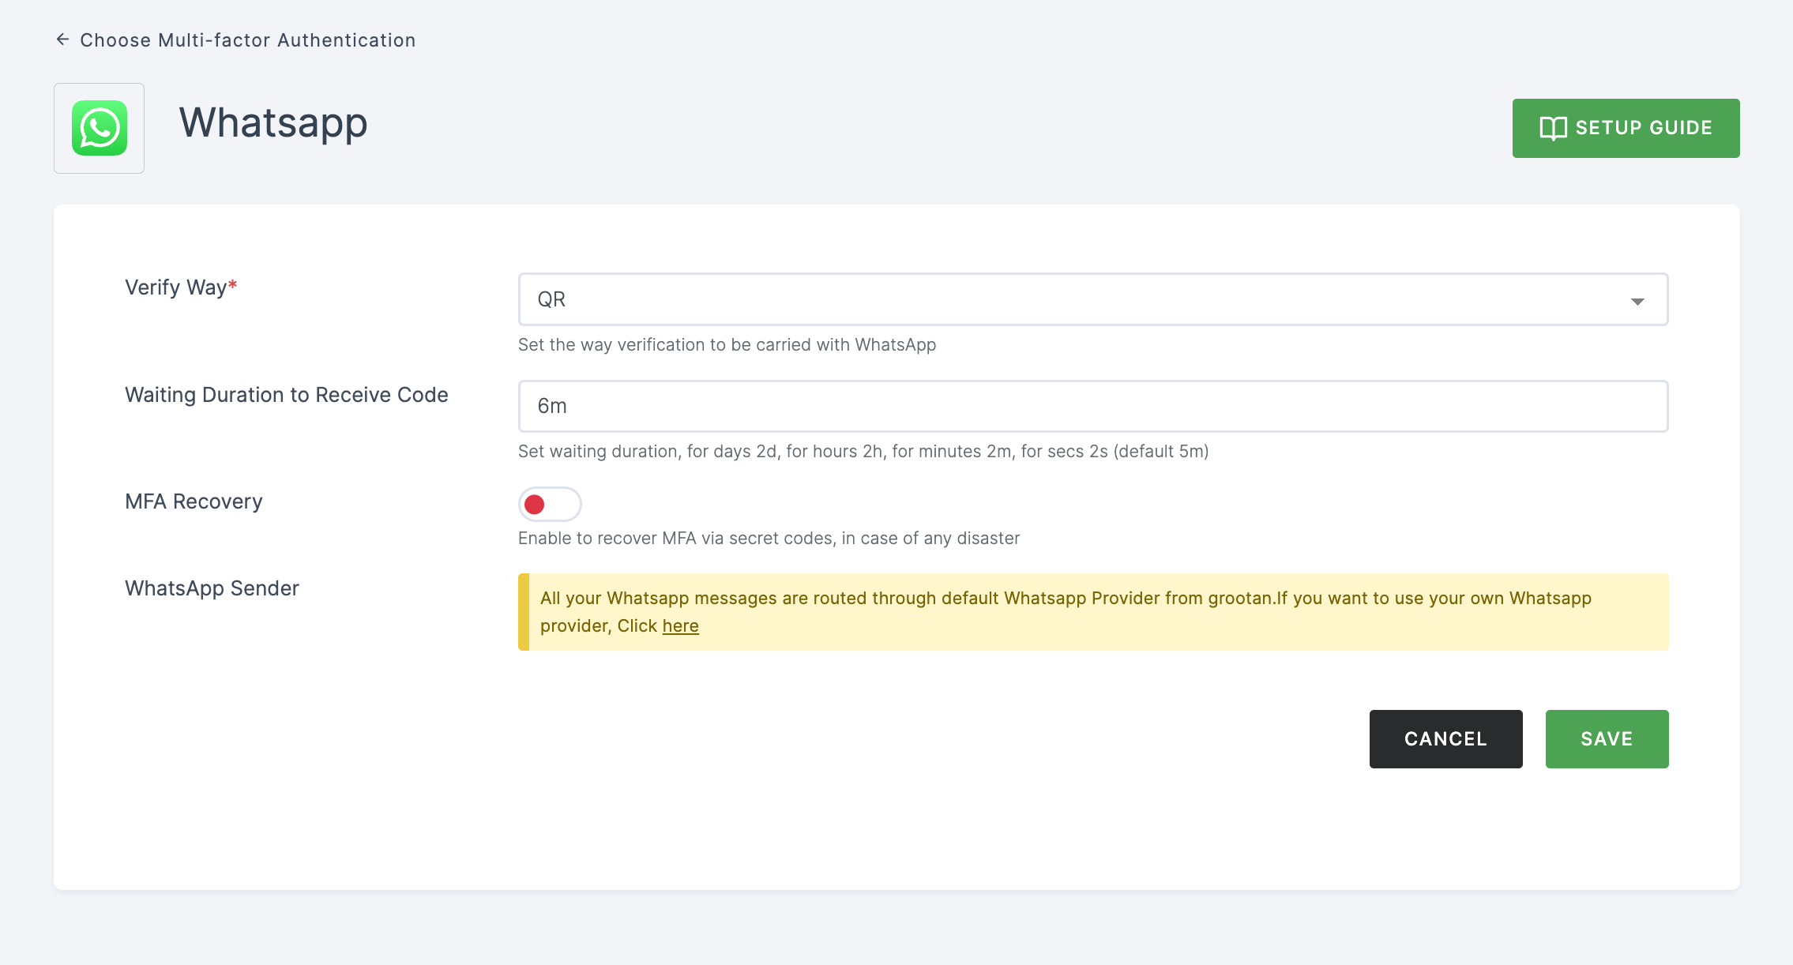The width and height of the screenshot is (1793, 965).
Task: Click the yellow Whatsapp provider notice
Action: [x=1093, y=612]
